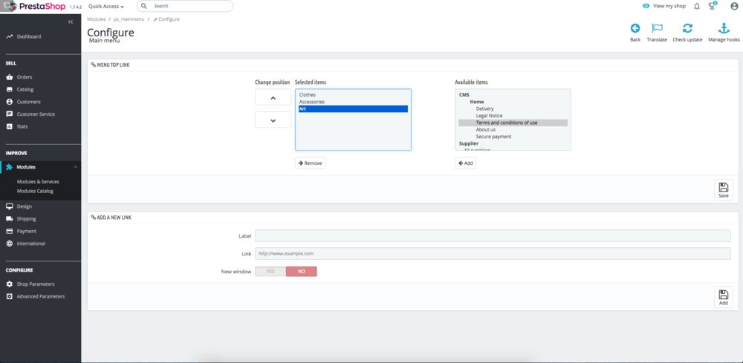Click the Stats bar chart icon
Image resolution: width=743 pixels, height=363 pixels.
[x=10, y=126]
